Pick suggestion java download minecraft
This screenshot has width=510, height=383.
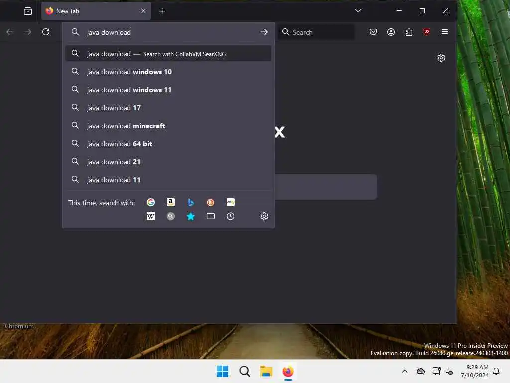pyautogui.click(x=168, y=125)
